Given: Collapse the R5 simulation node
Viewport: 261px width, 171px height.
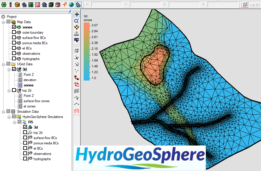Looking at the screenshot, I should point(14,122).
